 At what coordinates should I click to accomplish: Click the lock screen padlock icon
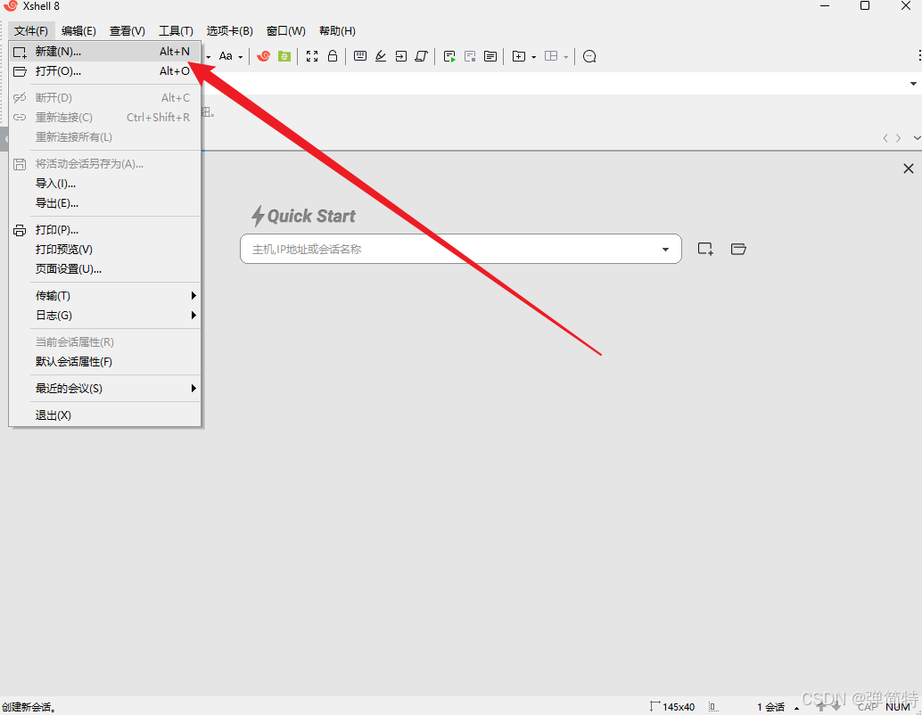coord(333,56)
